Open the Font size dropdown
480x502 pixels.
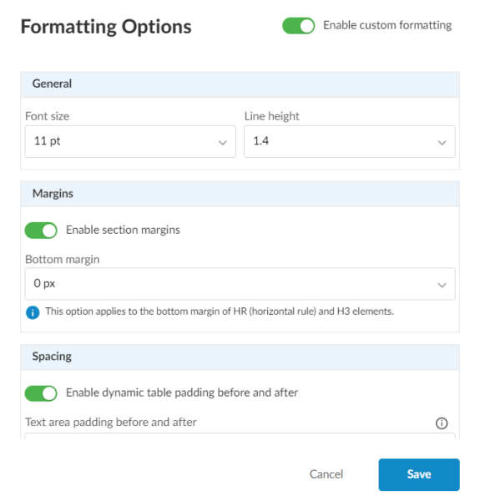[130, 141]
